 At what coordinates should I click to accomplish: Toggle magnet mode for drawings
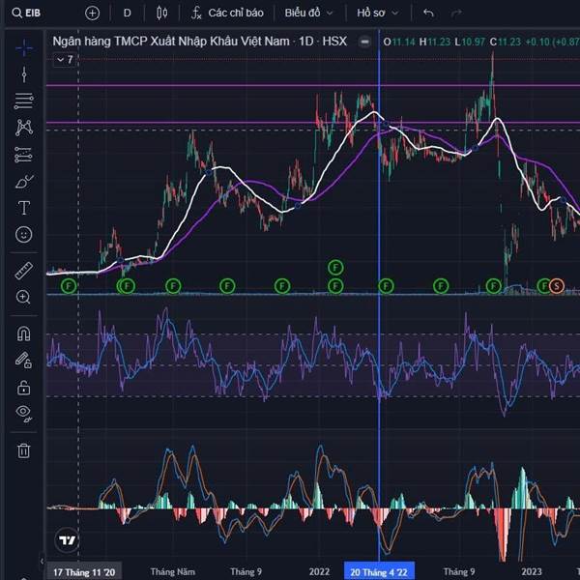(x=23, y=333)
